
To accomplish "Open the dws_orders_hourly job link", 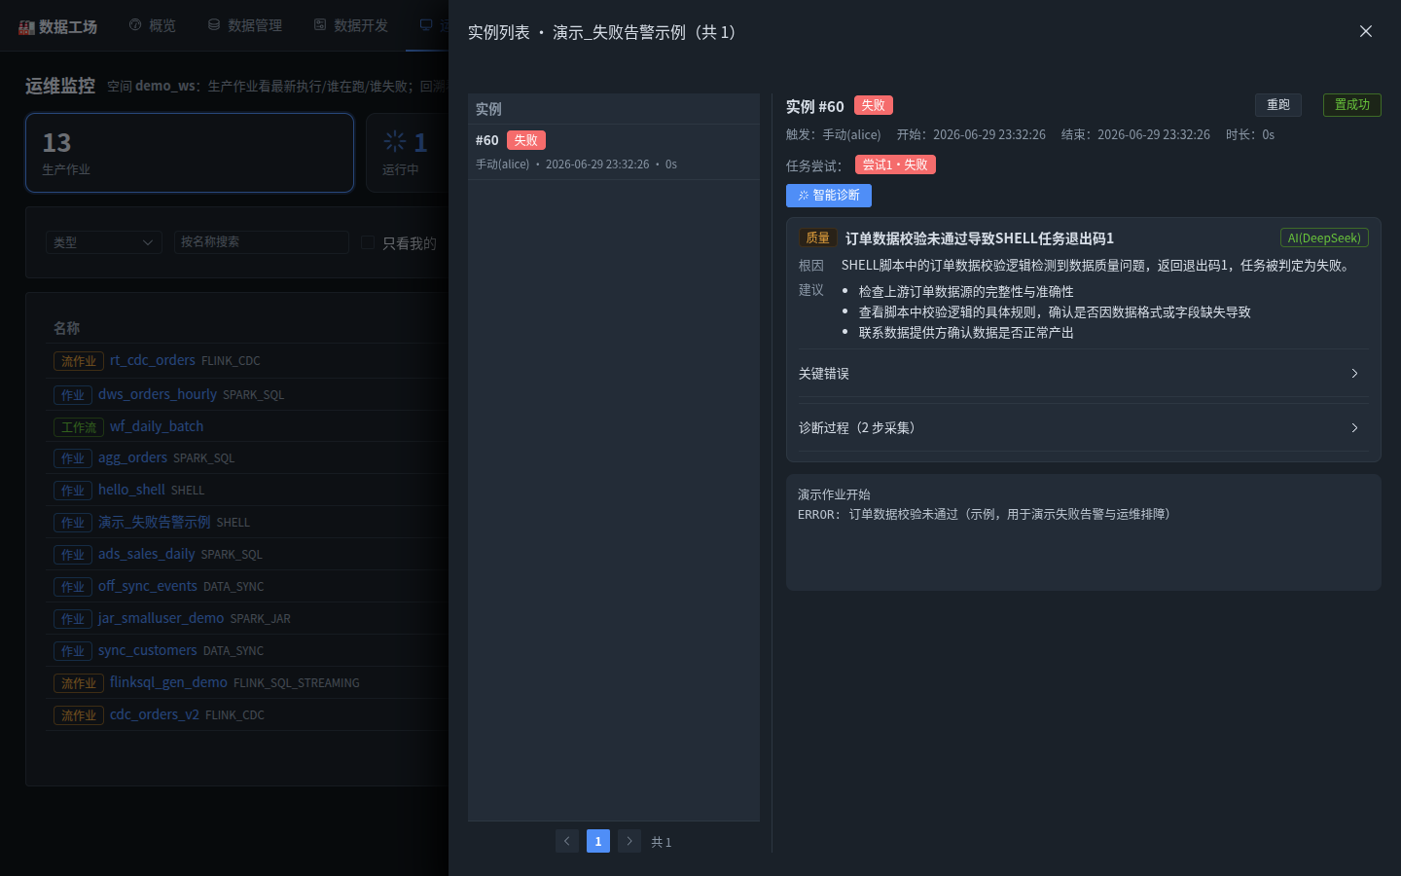I will (x=158, y=394).
